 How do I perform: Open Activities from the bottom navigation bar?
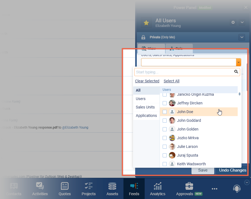pos(40,189)
